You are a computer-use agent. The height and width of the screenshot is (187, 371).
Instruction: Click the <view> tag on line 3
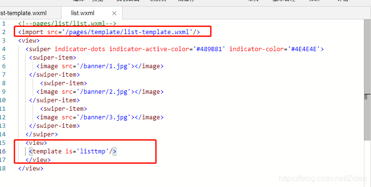[29, 41]
